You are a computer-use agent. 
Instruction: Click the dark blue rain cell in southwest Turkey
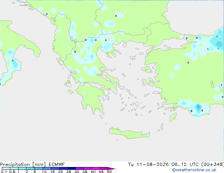198,107
